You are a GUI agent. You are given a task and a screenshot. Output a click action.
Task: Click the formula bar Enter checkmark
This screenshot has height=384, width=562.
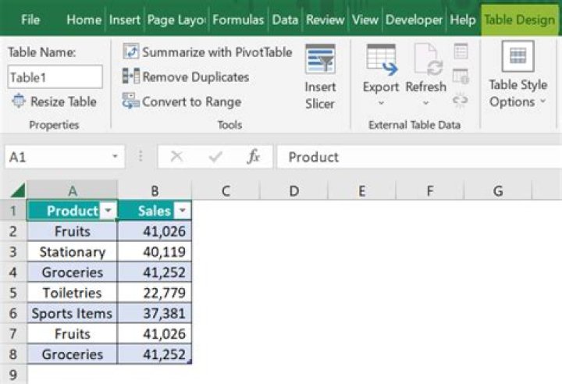coord(215,157)
